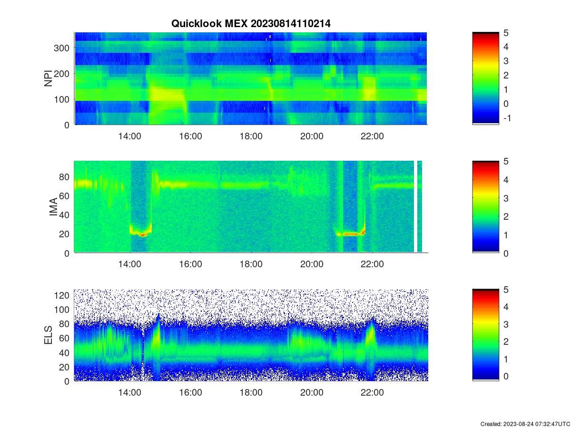Click the 18:00 label under IMA panel
The image size is (571, 428).
(x=251, y=264)
